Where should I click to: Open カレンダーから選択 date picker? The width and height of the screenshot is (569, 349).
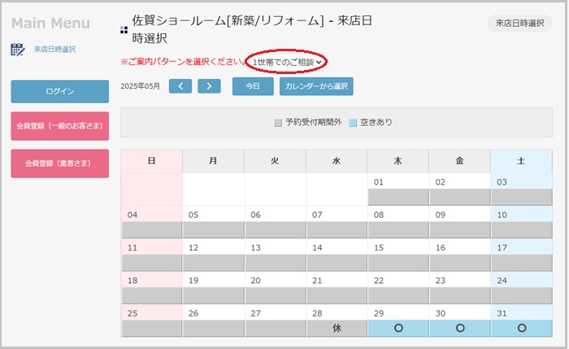(x=316, y=86)
